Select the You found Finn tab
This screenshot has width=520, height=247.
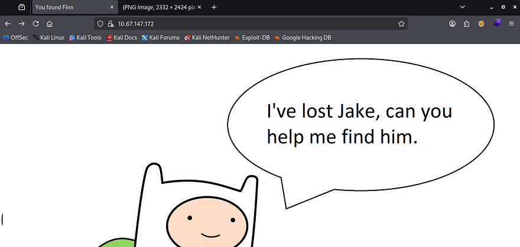(65, 7)
